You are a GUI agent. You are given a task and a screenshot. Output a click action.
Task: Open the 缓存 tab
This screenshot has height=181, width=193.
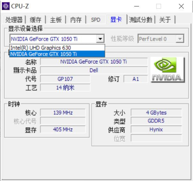[x=36, y=20]
